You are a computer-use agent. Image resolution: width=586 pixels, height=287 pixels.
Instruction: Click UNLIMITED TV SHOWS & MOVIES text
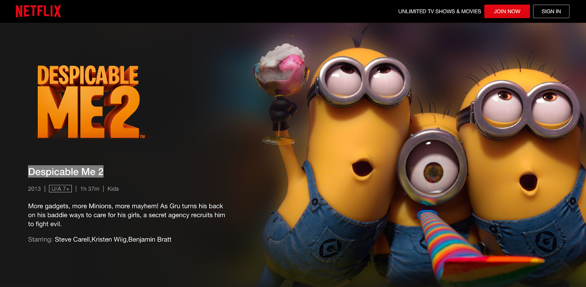[439, 11]
